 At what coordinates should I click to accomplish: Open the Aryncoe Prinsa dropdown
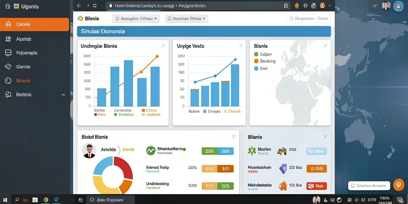coord(186,19)
